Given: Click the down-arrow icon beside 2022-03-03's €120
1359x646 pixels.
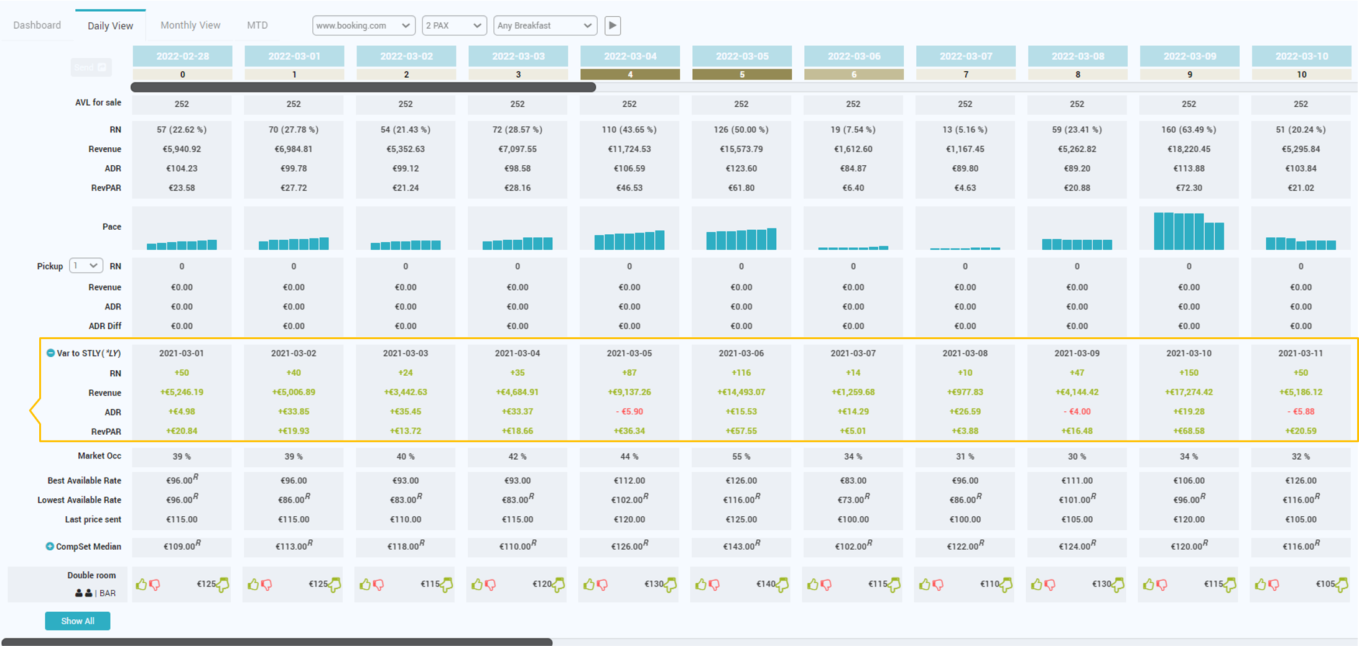Looking at the screenshot, I should click(x=559, y=585).
